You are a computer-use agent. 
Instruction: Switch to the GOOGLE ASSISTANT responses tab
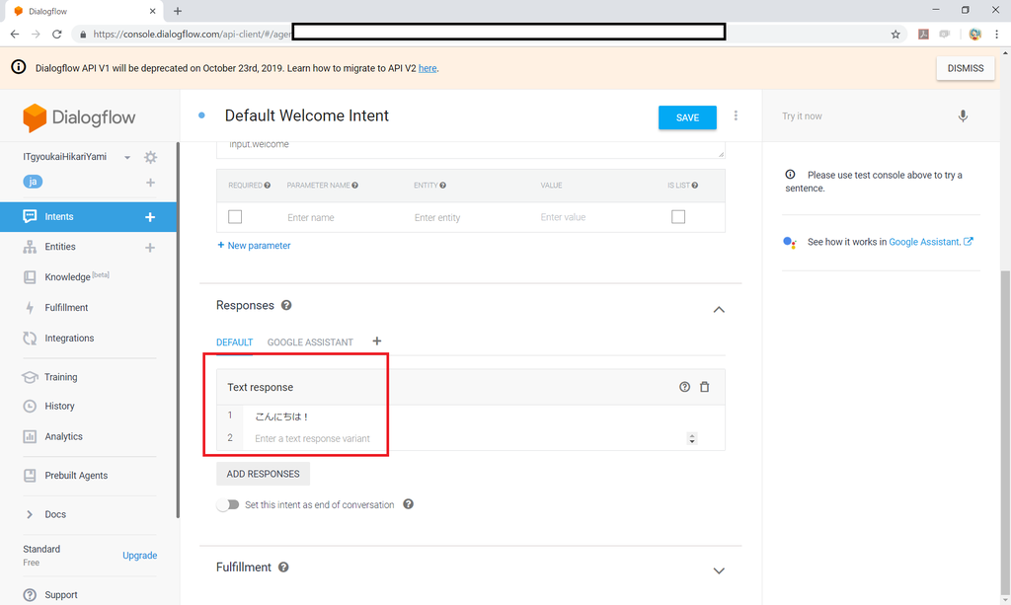pos(310,342)
